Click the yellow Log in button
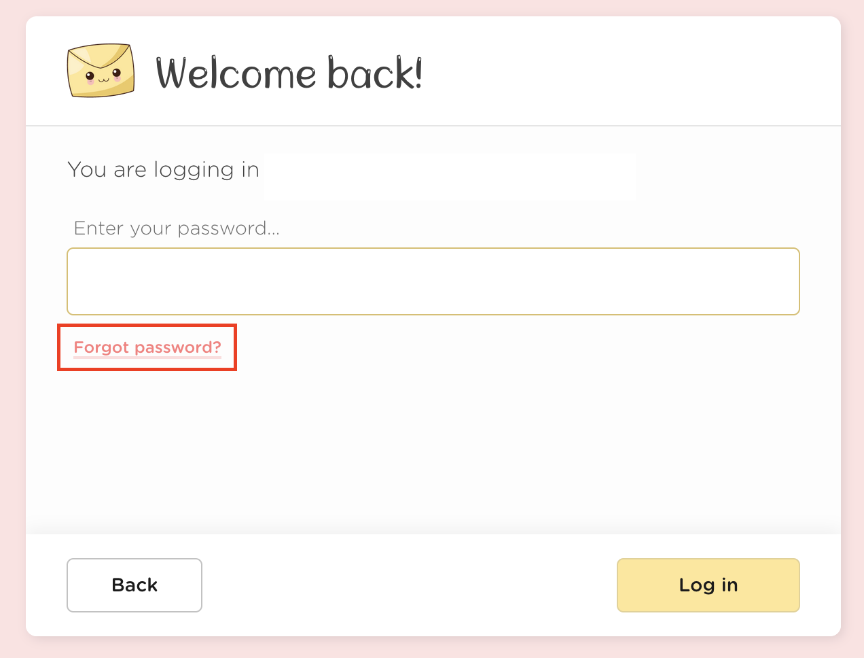Image resolution: width=864 pixels, height=658 pixels. pos(708,585)
